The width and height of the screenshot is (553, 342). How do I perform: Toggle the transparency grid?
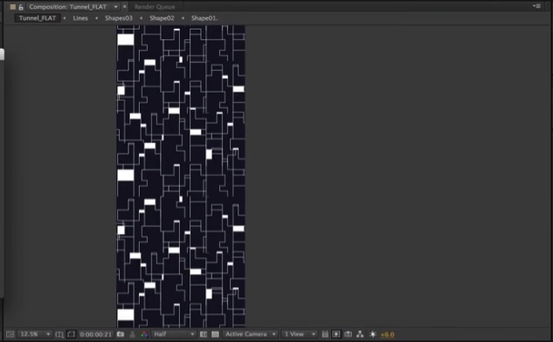coord(215,334)
